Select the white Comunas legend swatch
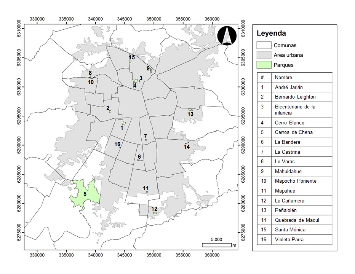Screen dimensions: 355x274 [264, 45]
